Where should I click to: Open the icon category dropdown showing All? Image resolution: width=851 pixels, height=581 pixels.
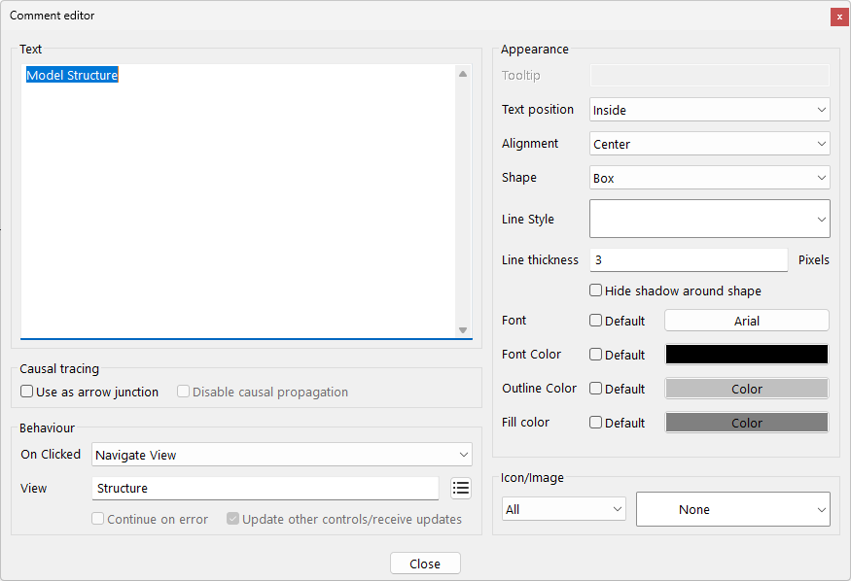(x=564, y=509)
